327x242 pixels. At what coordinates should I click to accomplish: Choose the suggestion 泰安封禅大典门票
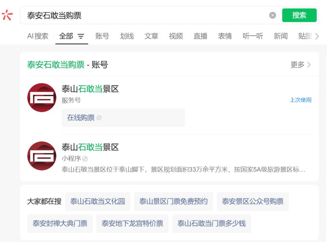point(60,223)
